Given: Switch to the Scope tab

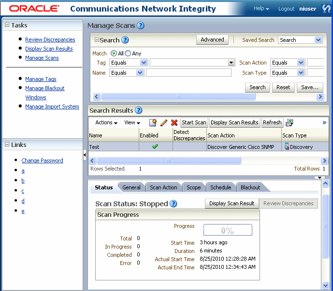Looking at the screenshot, I should pyautogui.click(x=193, y=187).
